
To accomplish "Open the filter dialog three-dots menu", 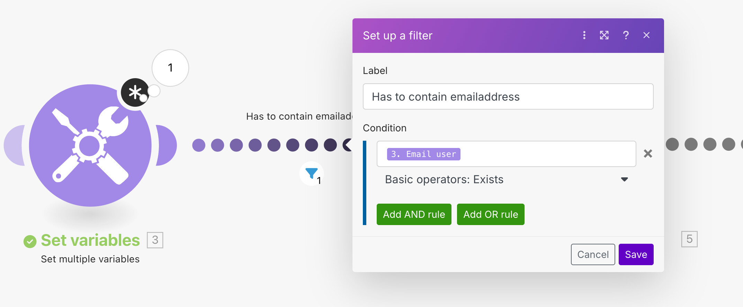I will tap(584, 35).
